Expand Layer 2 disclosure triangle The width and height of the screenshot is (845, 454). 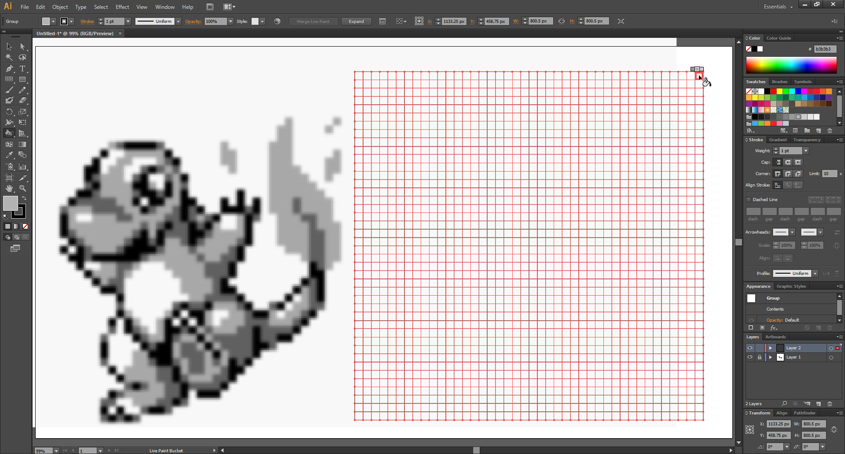click(x=770, y=348)
